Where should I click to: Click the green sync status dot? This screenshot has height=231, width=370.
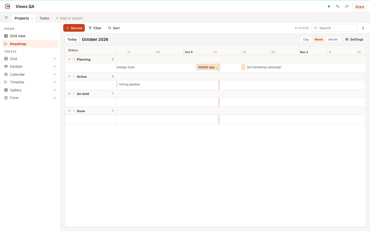coord(329,6)
